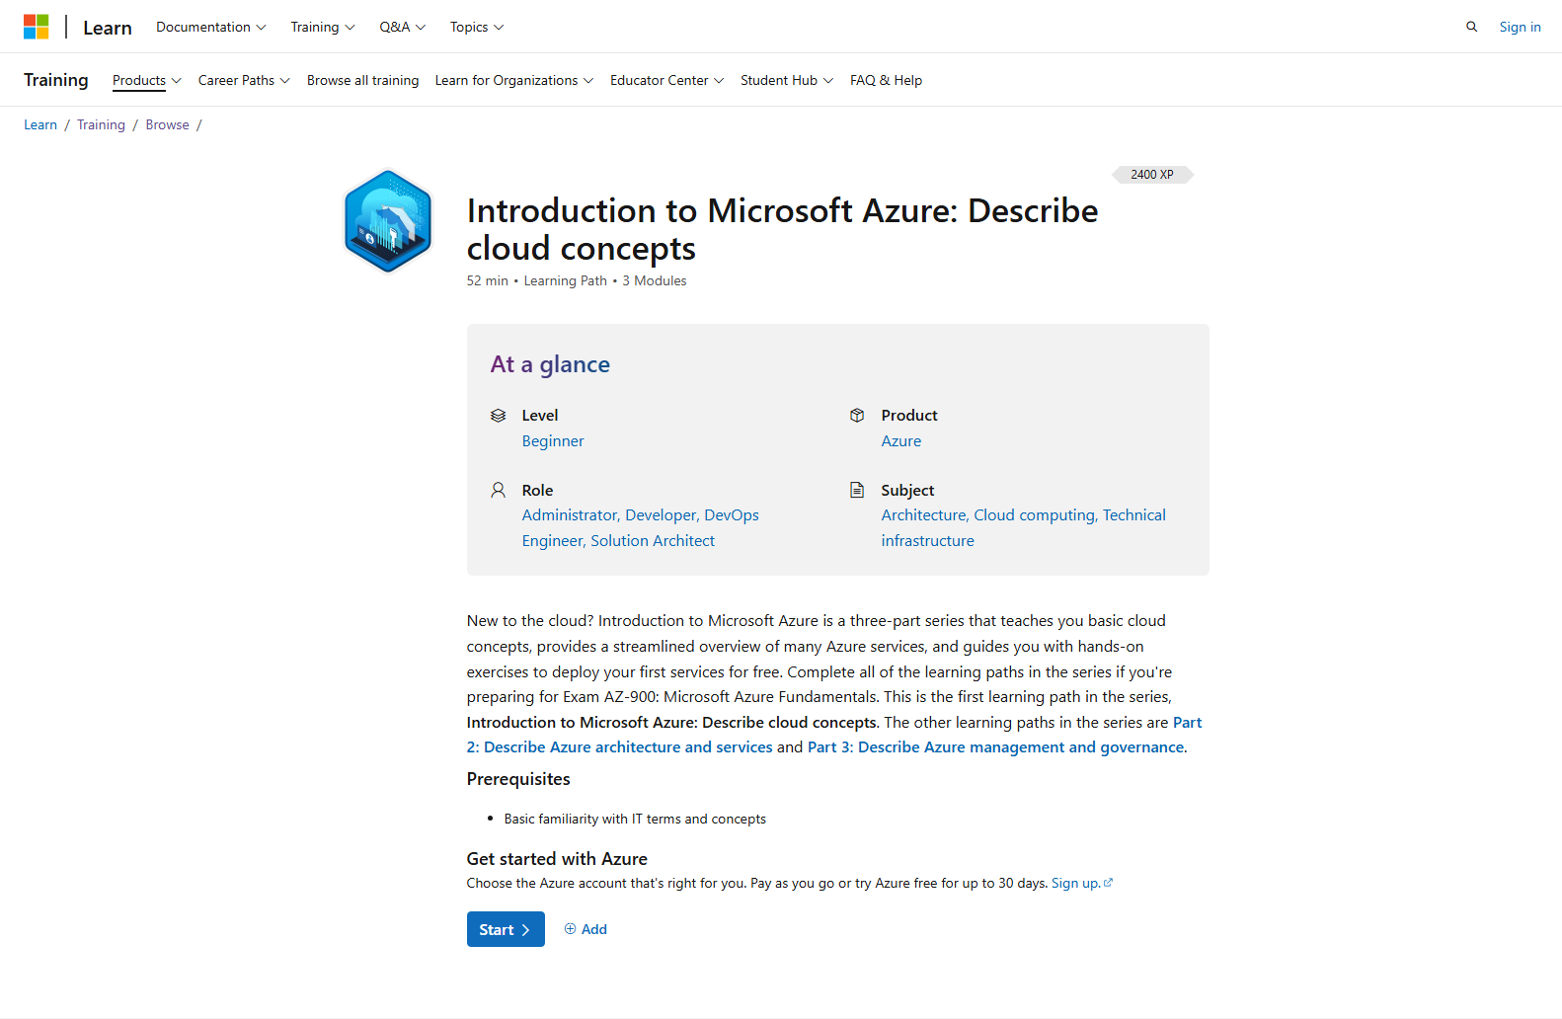Expand the Career Paths menu

pos(244,80)
